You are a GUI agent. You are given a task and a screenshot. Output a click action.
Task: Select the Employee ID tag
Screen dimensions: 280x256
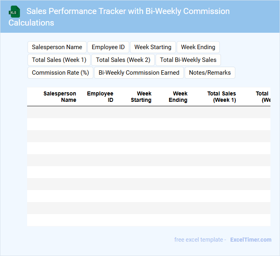108,47
